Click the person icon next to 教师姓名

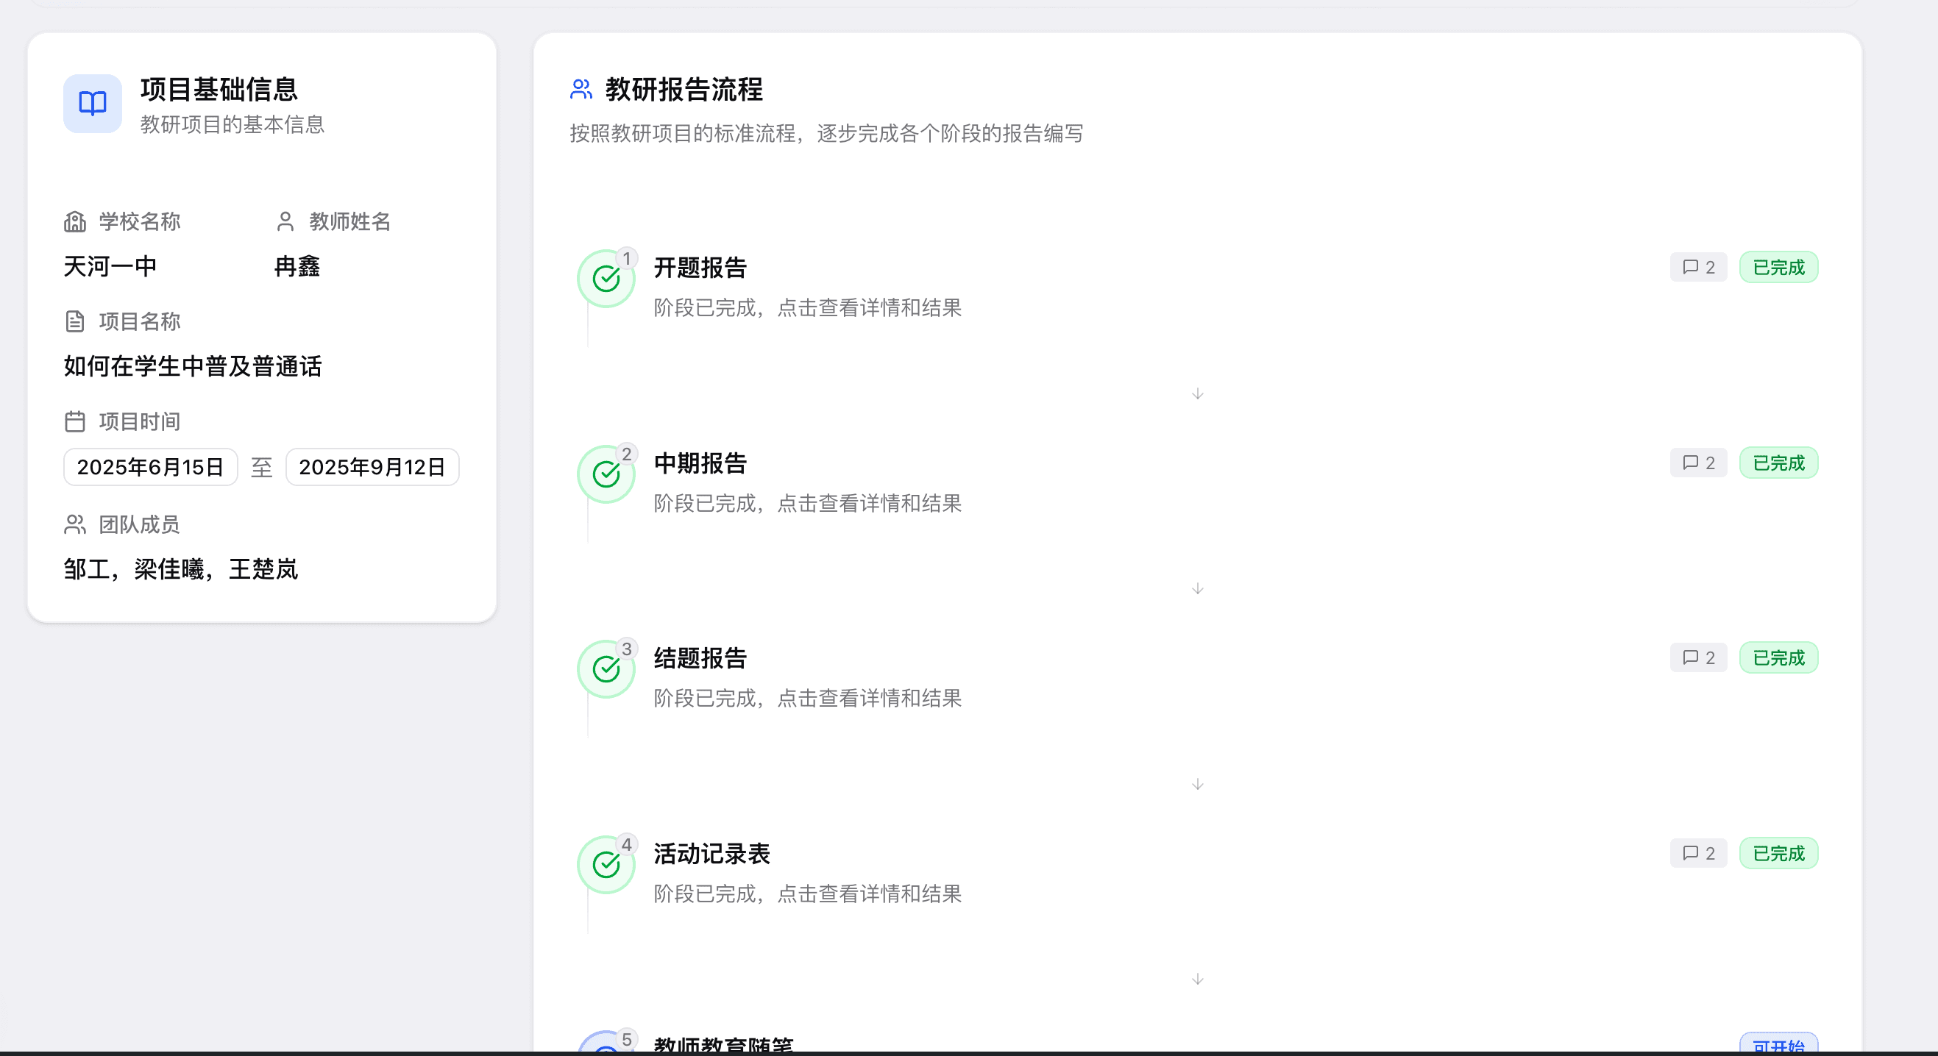[285, 221]
